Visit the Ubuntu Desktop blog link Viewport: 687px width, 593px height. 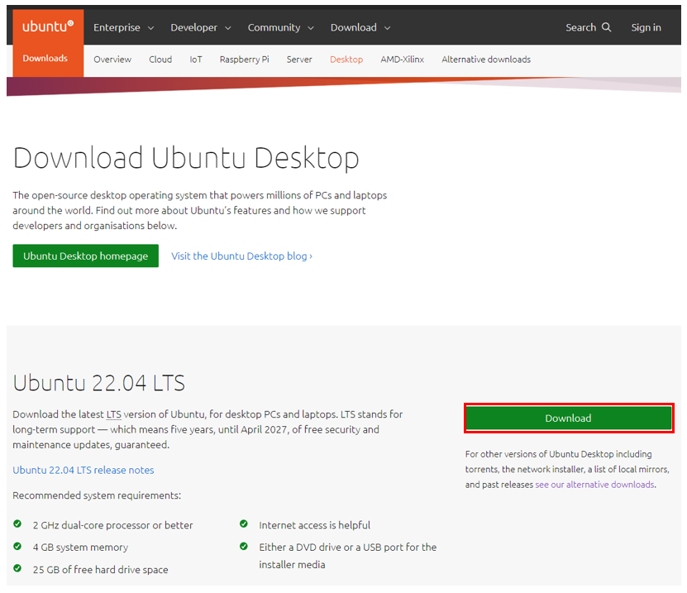242,256
